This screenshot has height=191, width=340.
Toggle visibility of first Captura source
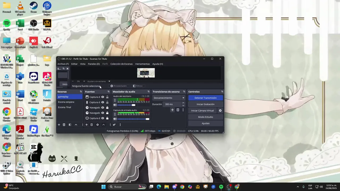(x=103, y=97)
